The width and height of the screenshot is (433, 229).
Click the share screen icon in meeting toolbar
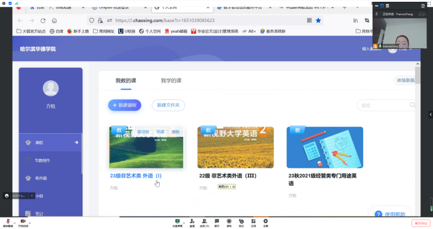177,222
